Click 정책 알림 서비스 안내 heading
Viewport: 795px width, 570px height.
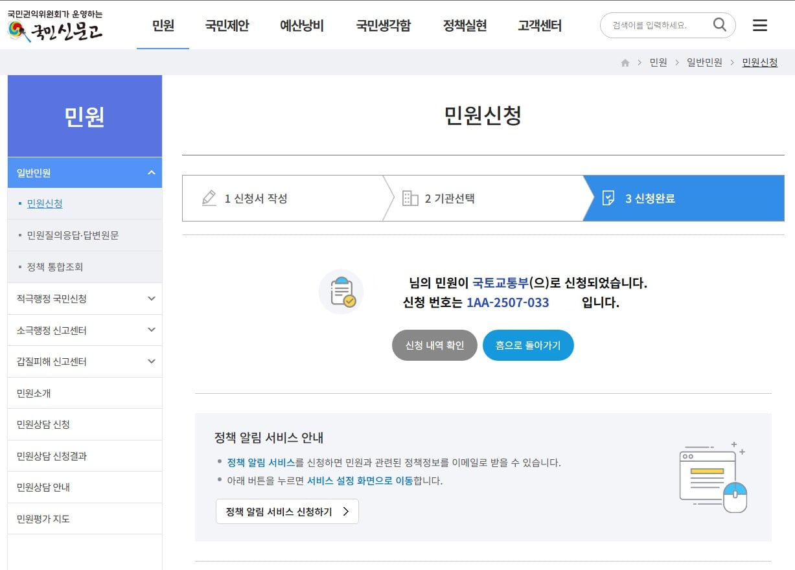click(269, 437)
